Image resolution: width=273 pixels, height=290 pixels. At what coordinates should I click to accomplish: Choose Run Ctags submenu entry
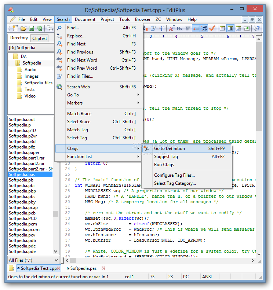coord(187,165)
